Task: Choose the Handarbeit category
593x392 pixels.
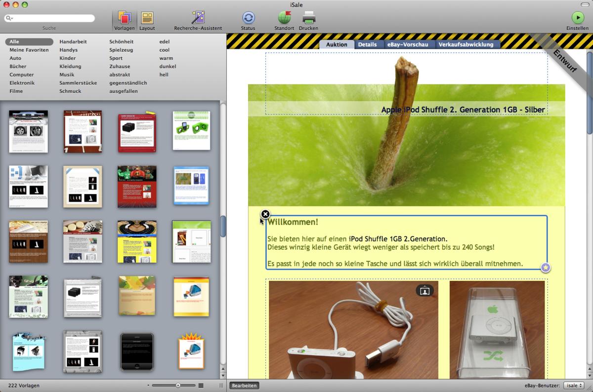Action: 73,42
